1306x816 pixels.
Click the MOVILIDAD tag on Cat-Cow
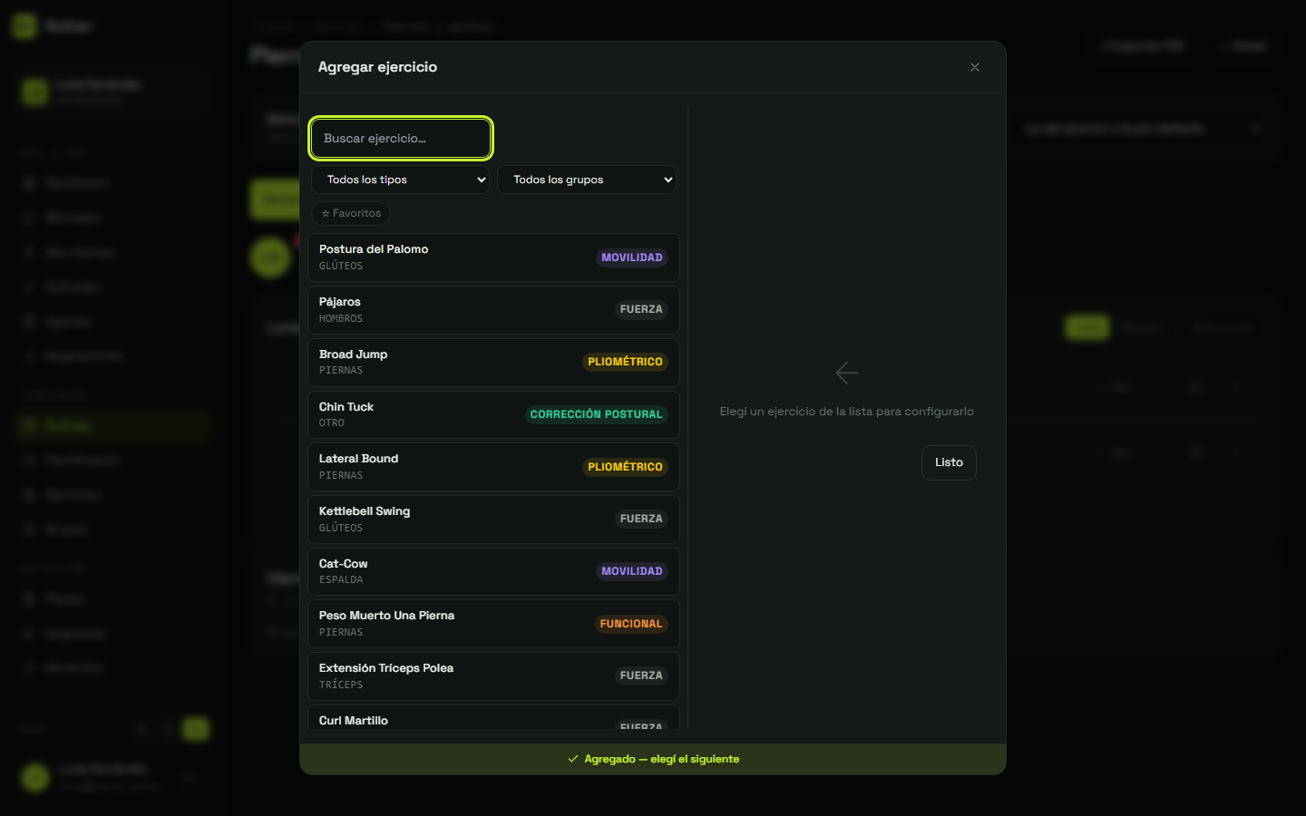point(632,571)
